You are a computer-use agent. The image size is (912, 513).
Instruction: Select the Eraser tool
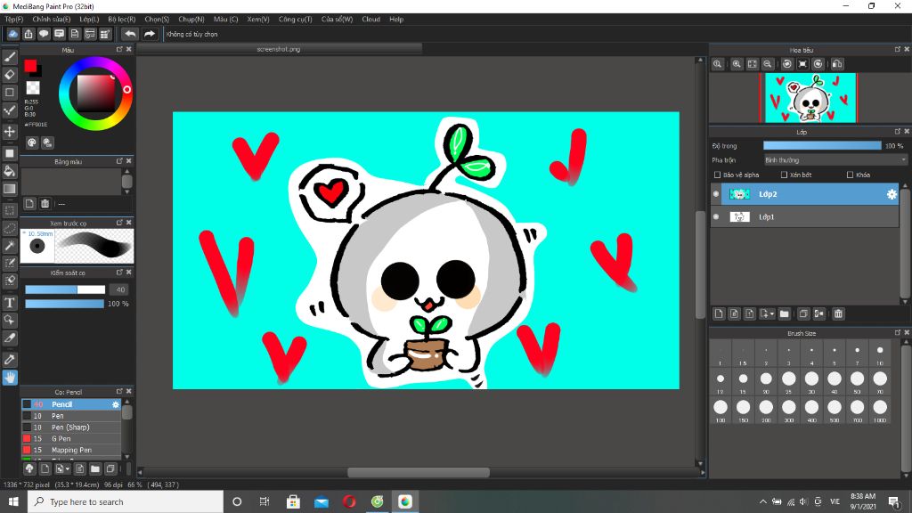10,75
